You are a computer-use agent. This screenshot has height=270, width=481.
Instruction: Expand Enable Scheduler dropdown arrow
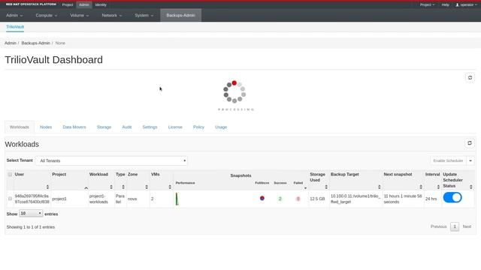(x=470, y=160)
